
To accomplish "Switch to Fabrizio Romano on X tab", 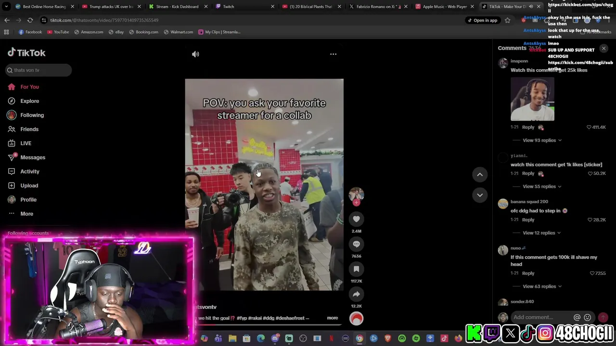I will [379, 7].
